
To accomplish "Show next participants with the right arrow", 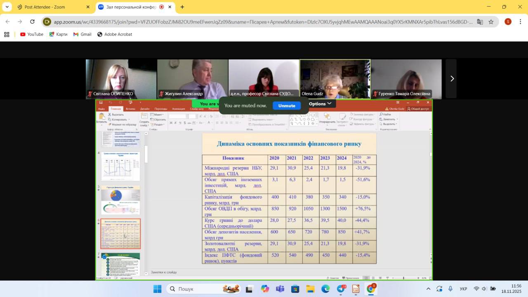I will [452, 79].
